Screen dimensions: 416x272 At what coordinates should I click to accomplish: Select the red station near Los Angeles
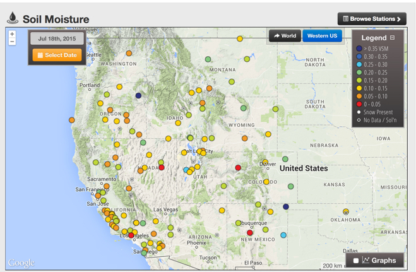pos(131,235)
